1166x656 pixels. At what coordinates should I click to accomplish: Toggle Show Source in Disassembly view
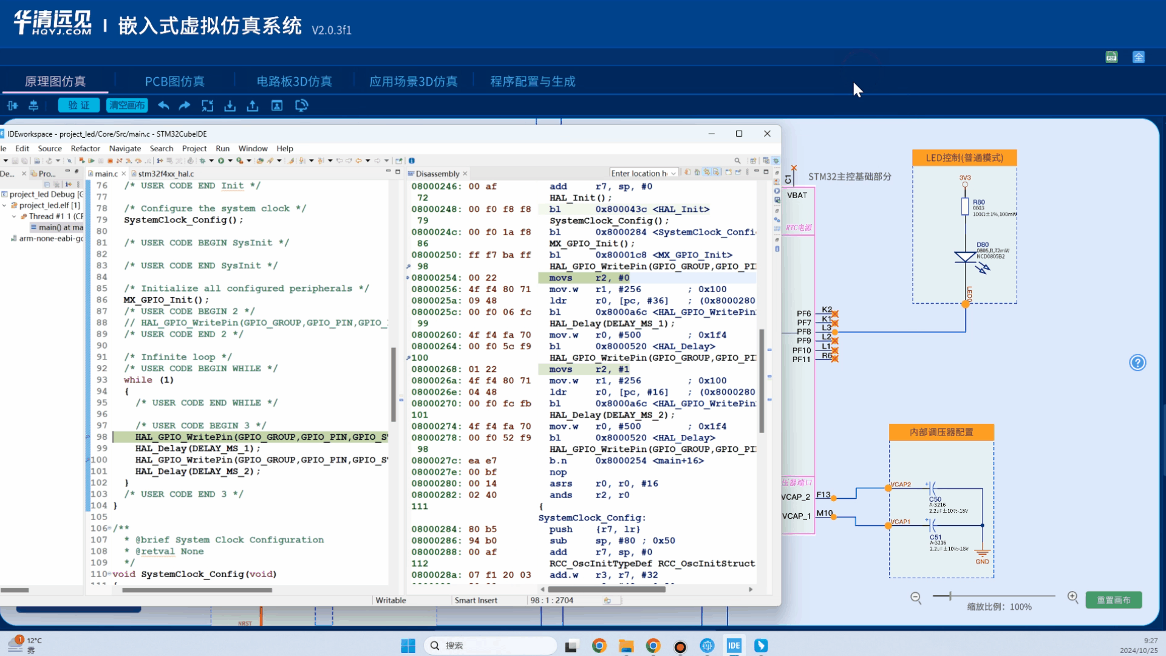click(x=717, y=173)
